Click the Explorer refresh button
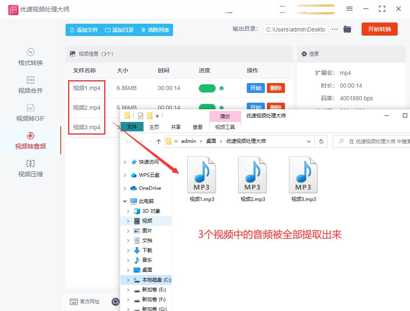Viewport: 410px width, 311px height. click(x=321, y=142)
